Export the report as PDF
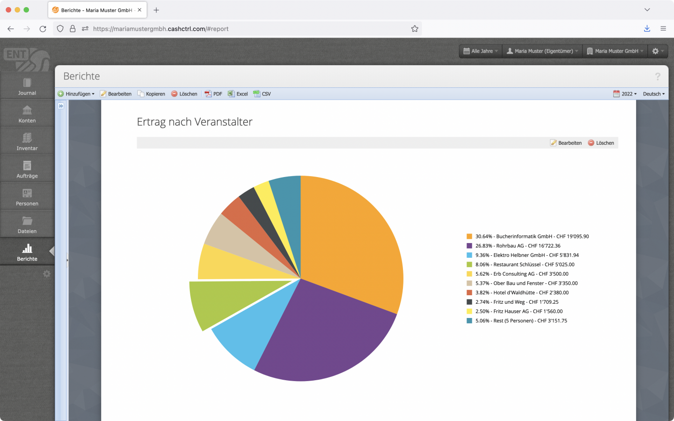The width and height of the screenshot is (674, 421). [213, 94]
